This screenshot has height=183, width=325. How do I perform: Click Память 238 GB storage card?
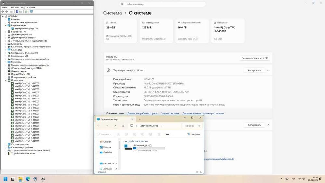pyautogui.click(x=120, y=31)
